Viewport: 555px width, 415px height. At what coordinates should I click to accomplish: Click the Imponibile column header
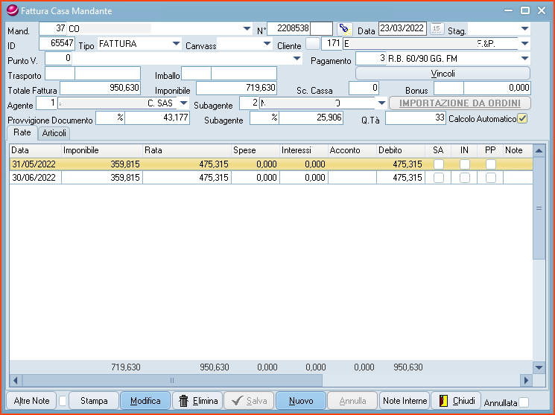pyautogui.click(x=102, y=150)
